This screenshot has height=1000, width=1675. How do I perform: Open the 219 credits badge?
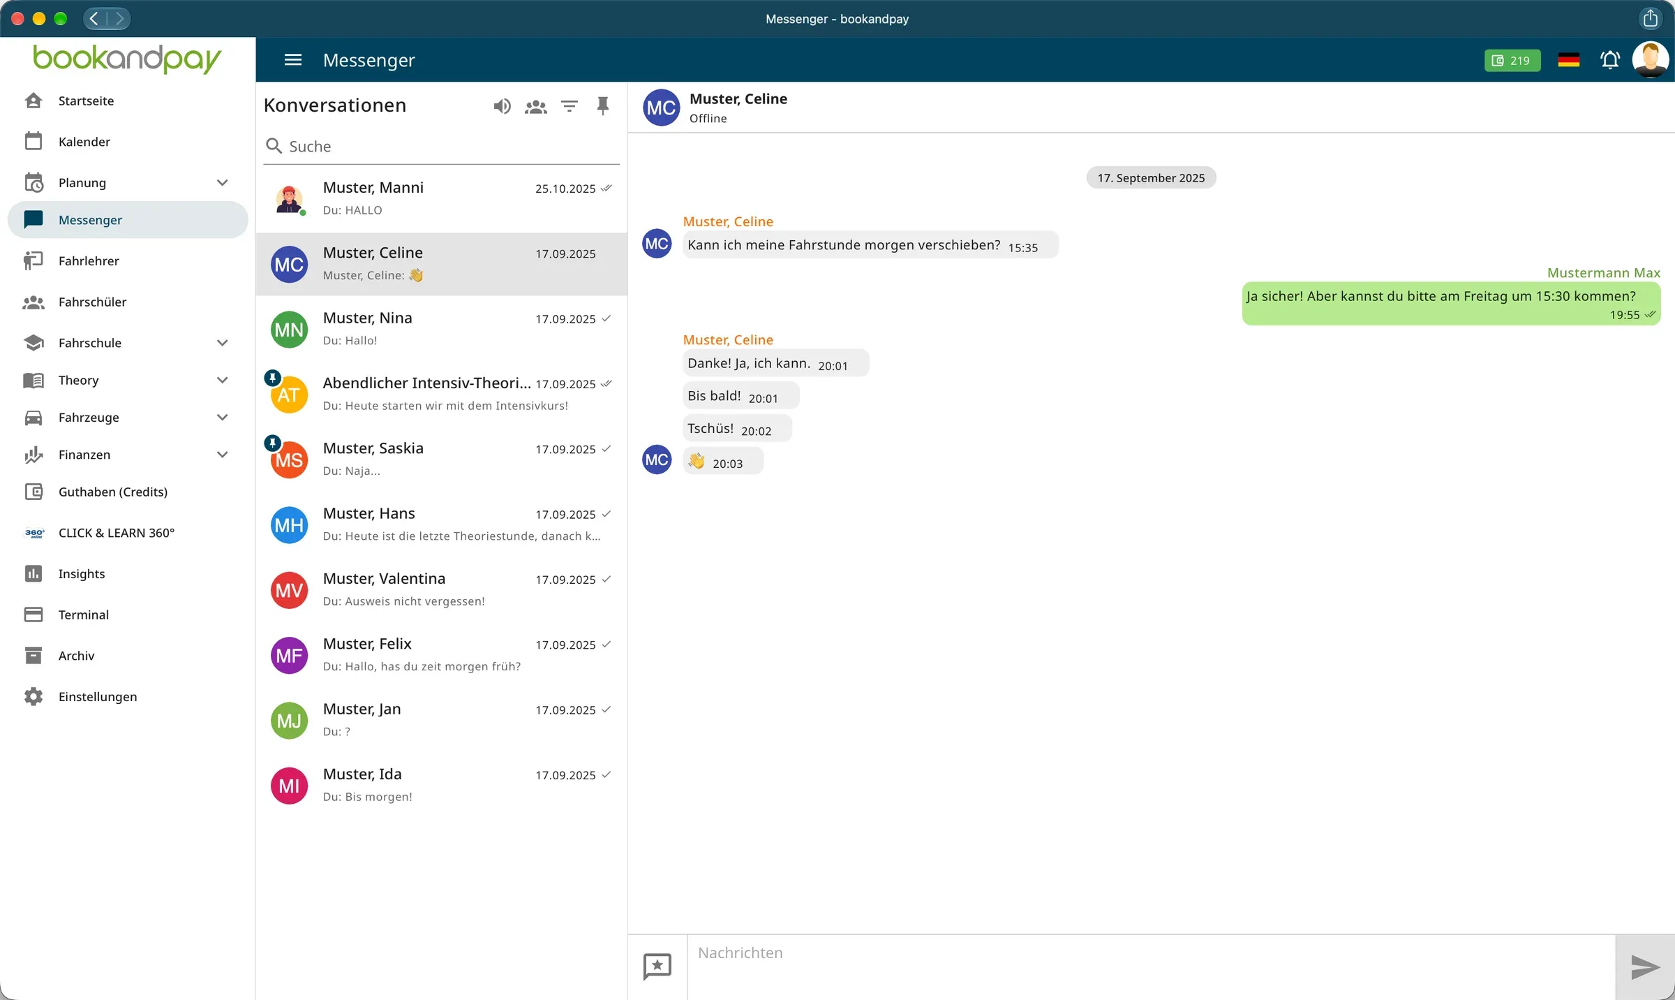click(1512, 61)
